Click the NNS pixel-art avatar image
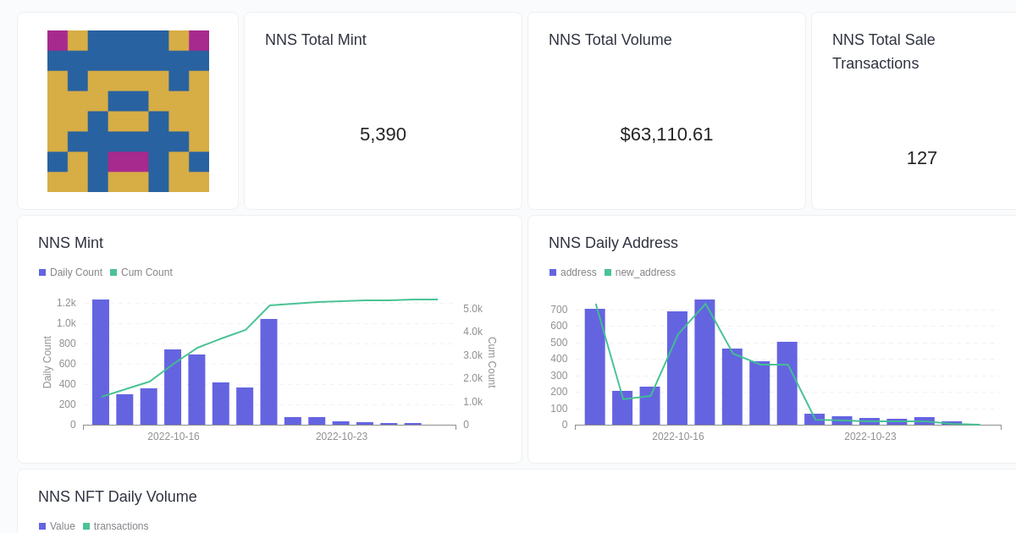Screen dimensions: 1016x533 [x=128, y=110]
